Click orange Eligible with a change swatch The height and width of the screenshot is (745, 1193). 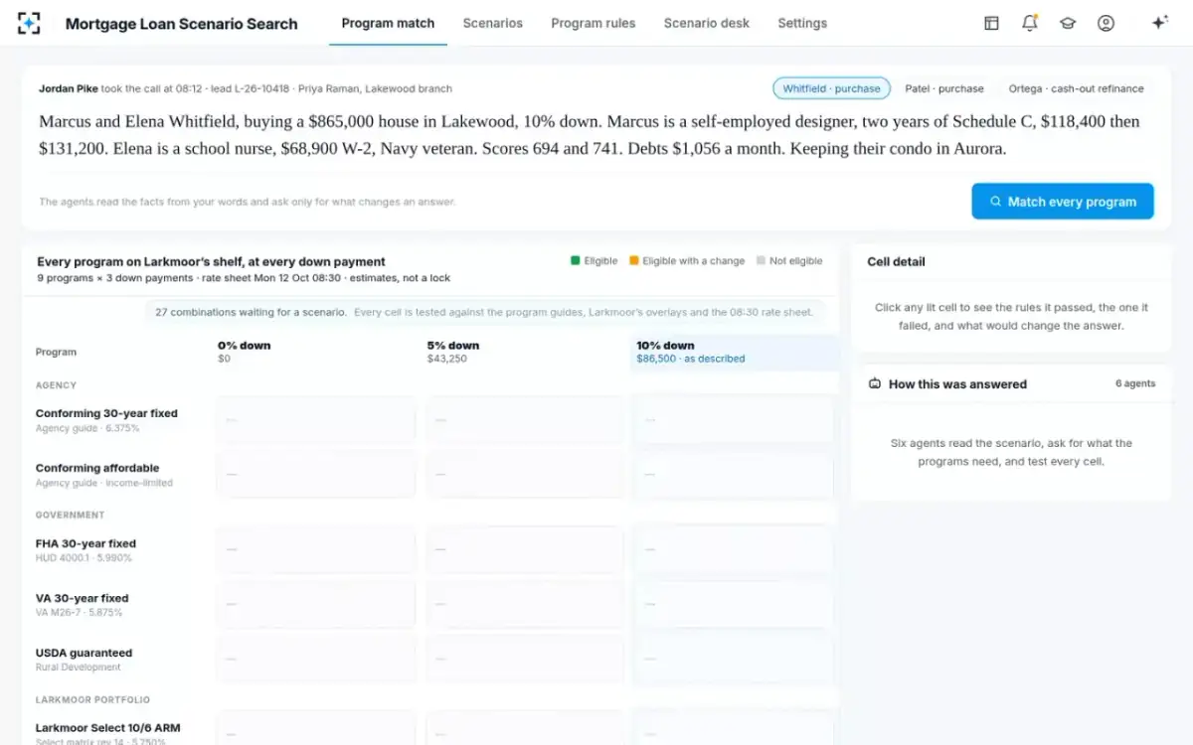634,261
